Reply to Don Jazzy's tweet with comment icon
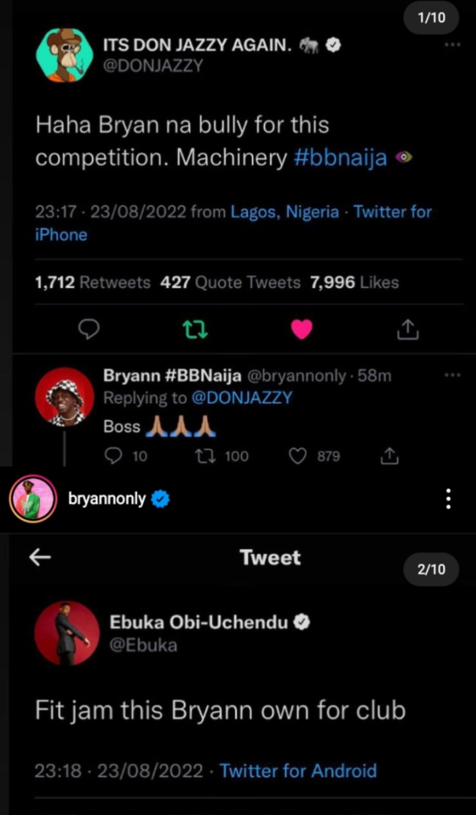Screen dimensions: 476x815 coord(89,329)
